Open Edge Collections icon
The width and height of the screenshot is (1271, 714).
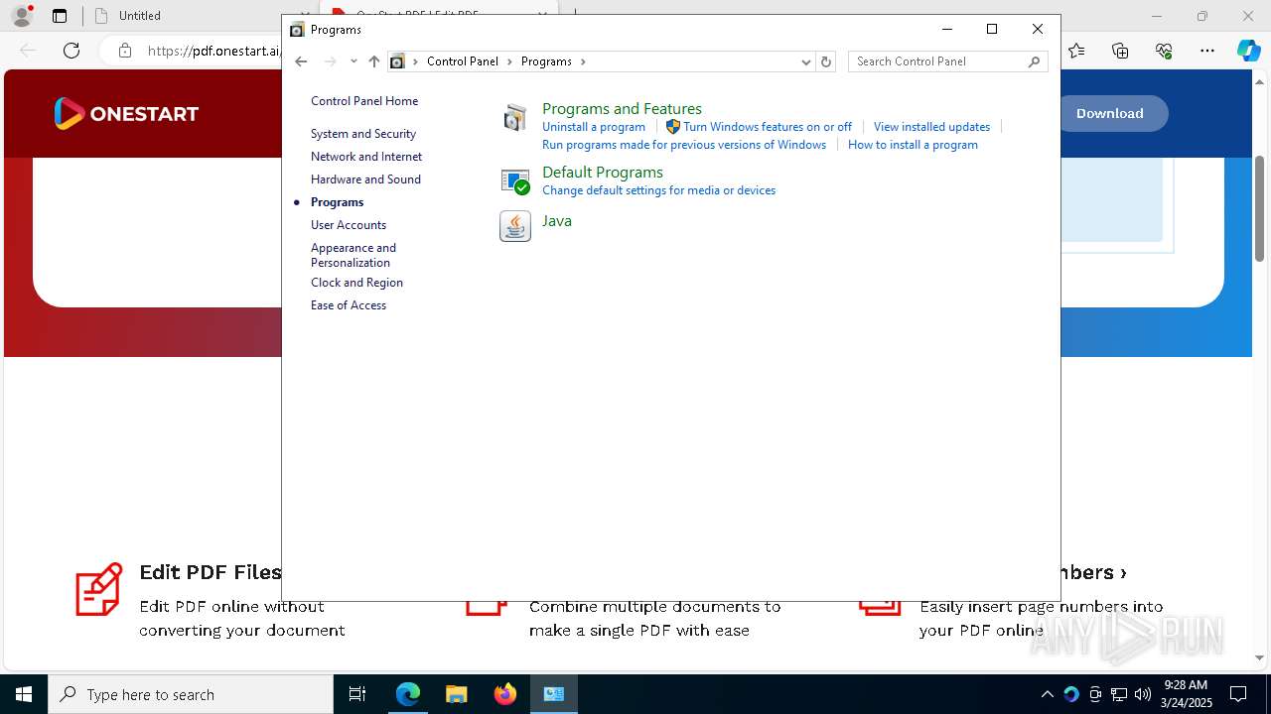1120,51
